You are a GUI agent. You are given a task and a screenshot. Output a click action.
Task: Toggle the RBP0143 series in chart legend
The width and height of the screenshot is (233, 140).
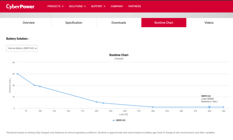[x=119, y=120]
